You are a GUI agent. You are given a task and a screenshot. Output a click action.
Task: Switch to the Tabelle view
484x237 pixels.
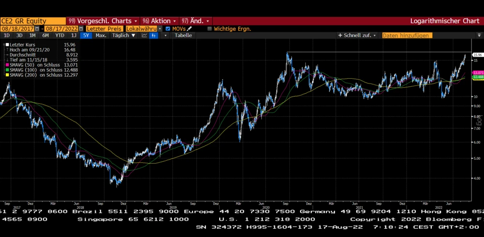click(183, 36)
